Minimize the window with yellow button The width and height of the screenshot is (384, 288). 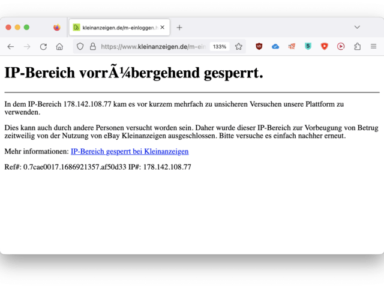pyautogui.click(x=17, y=27)
